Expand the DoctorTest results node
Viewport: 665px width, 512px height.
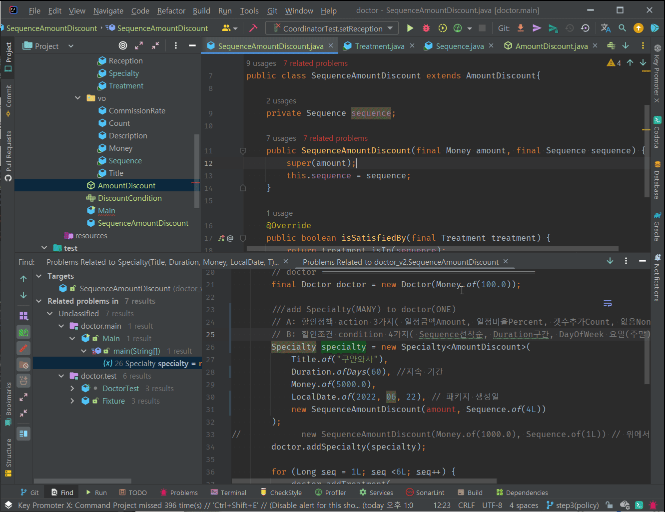(x=72, y=388)
